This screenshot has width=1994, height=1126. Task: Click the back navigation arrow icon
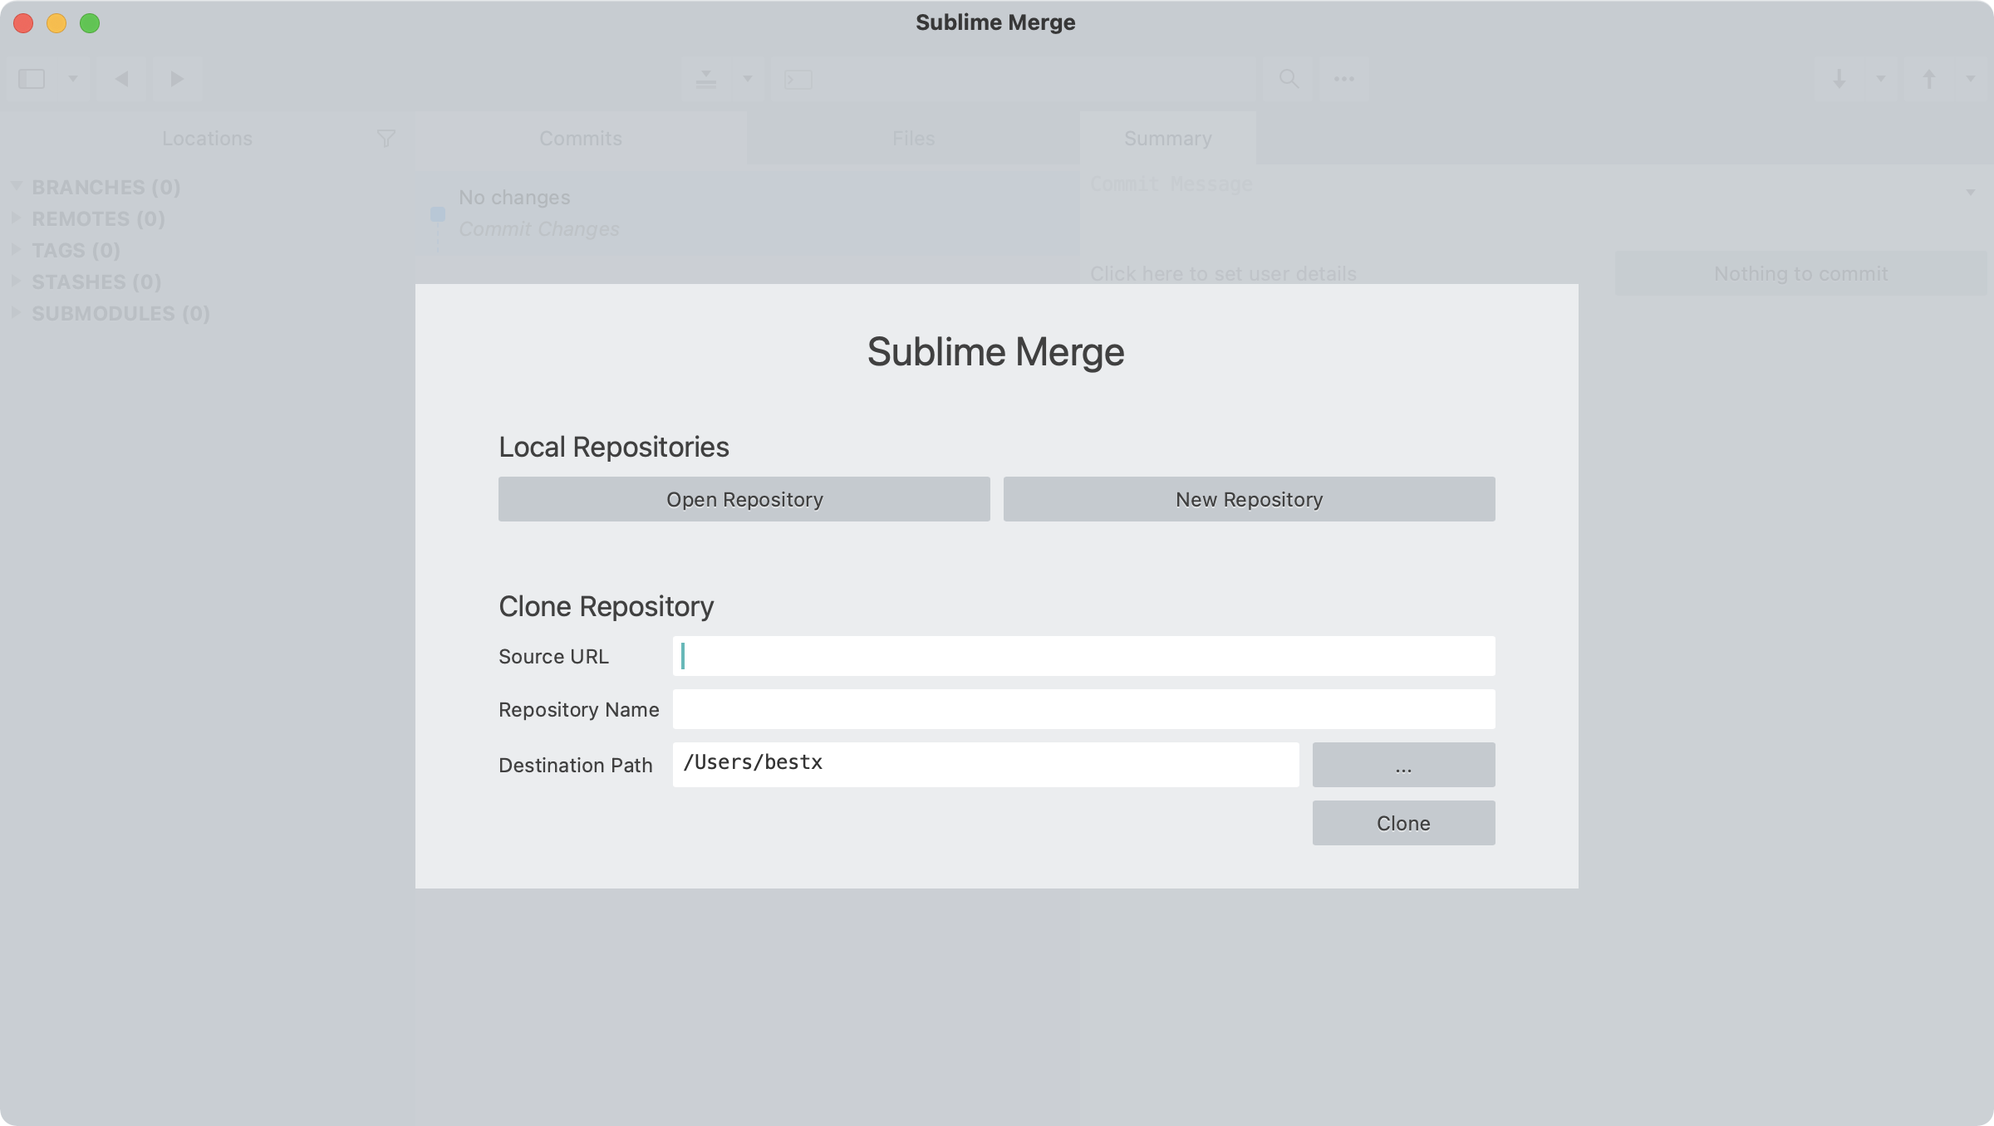pyautogui.click(x=122, y=78)
